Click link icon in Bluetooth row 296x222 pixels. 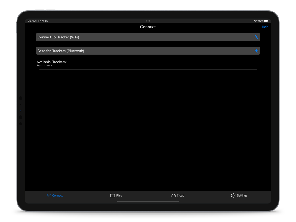pos(256,51)
